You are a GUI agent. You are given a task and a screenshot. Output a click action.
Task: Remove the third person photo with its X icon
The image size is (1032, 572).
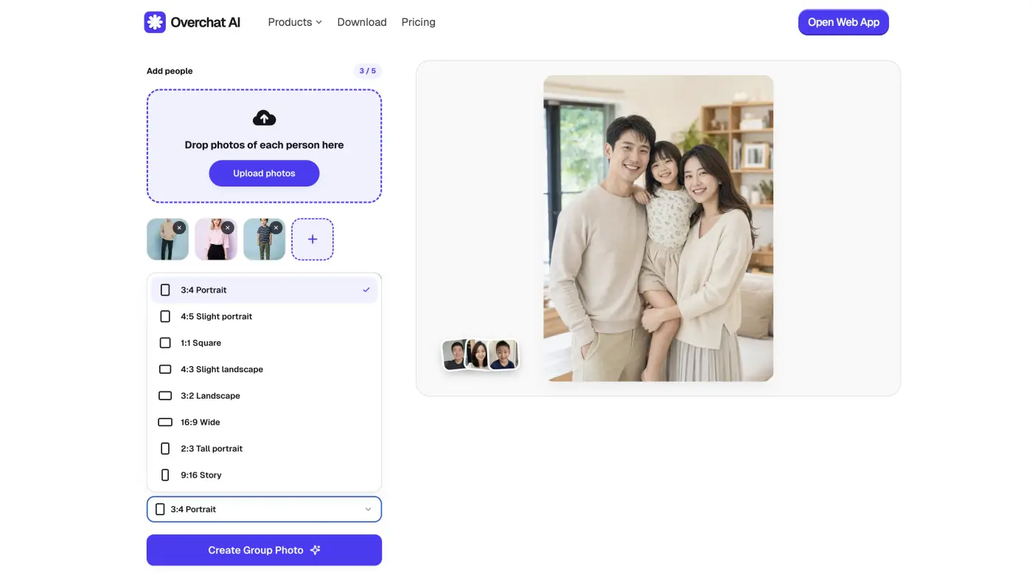(276, 228)
